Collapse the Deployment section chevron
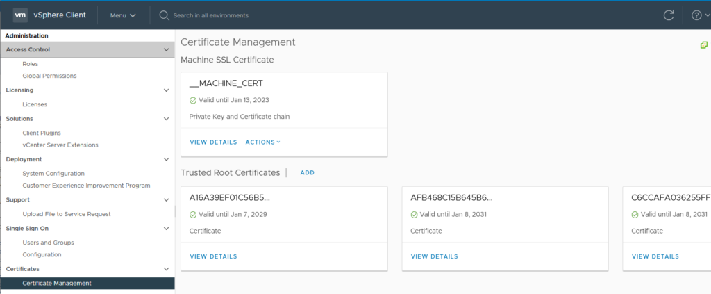The image size is (711, 294). tap(166, 159)
